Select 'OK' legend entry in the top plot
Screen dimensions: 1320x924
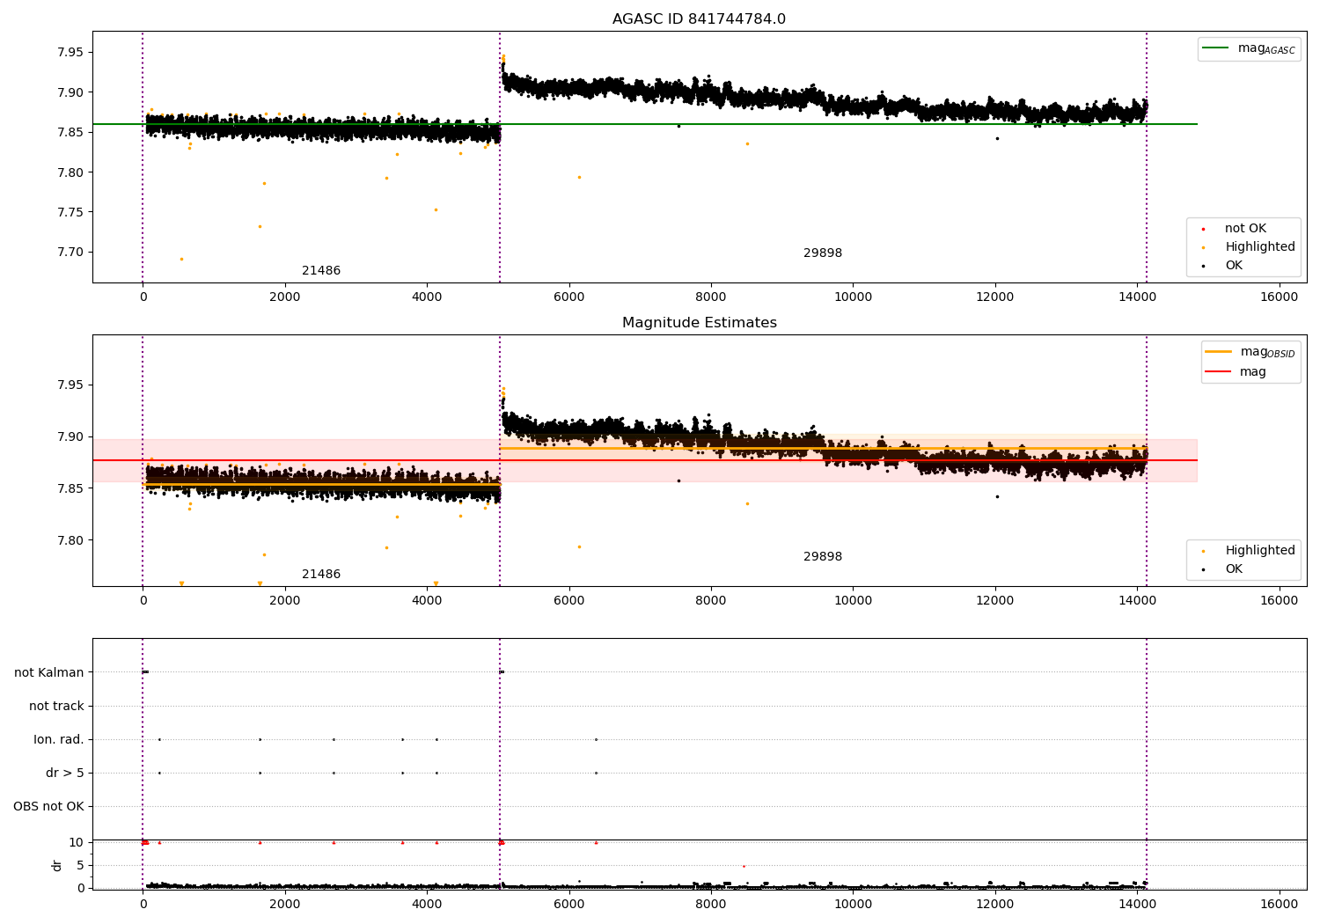(1234, 266)
